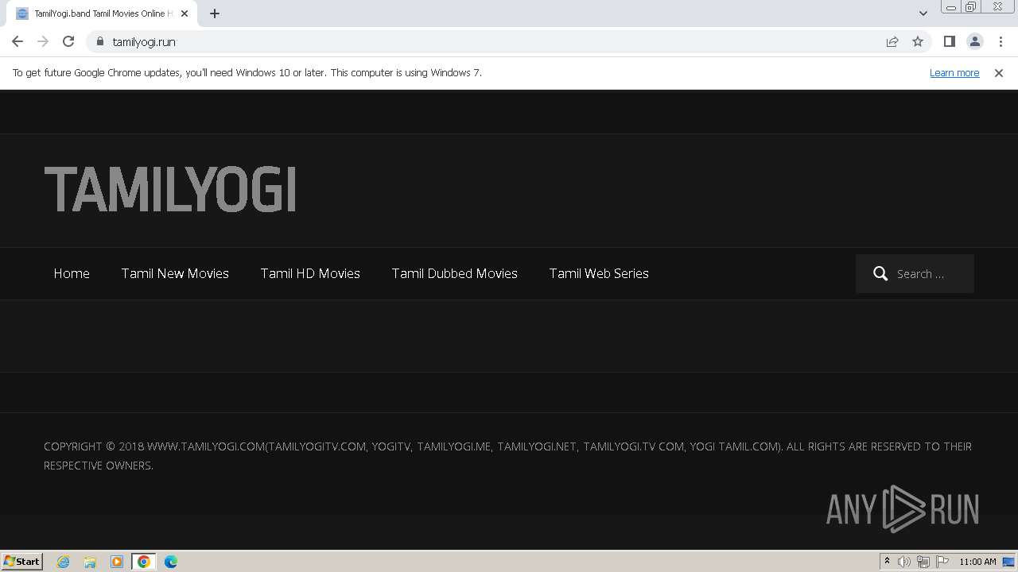Open Tamil Web Series menu

[599, 273]
